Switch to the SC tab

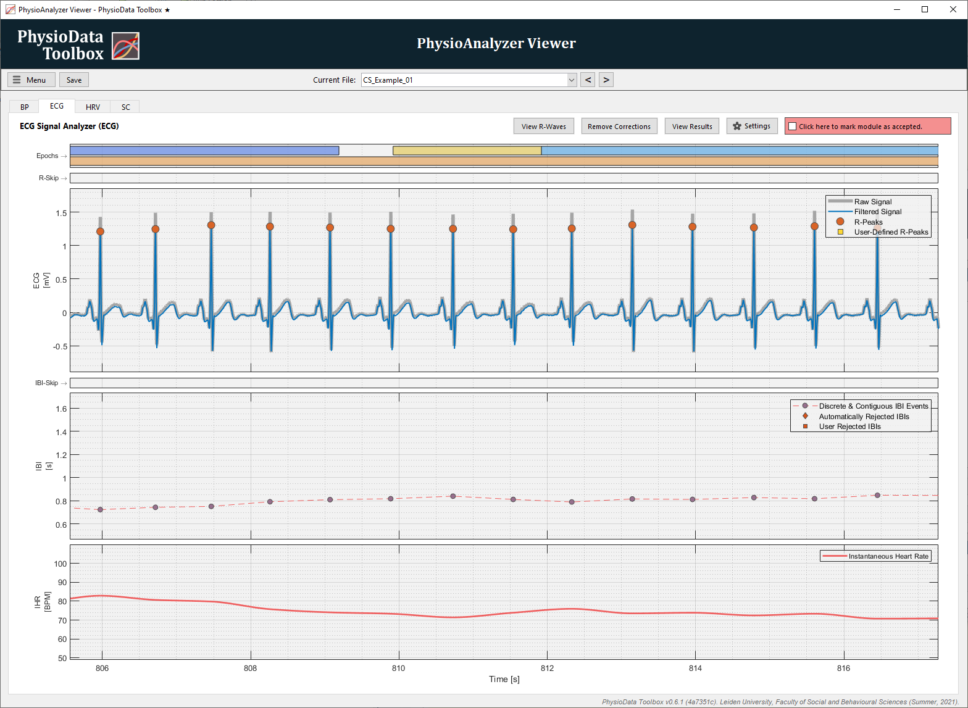126,107
